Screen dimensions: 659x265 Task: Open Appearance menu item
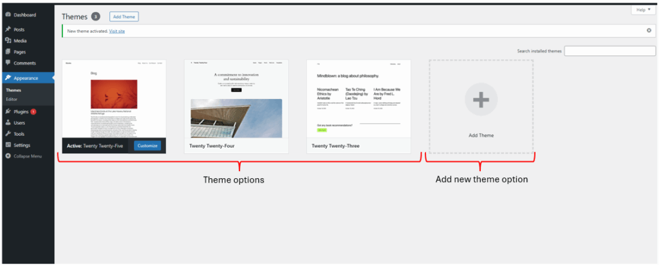click(28, 78)
